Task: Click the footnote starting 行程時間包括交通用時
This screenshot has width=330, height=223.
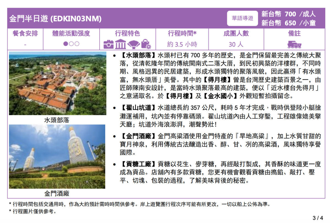Action: click(140, 204)
